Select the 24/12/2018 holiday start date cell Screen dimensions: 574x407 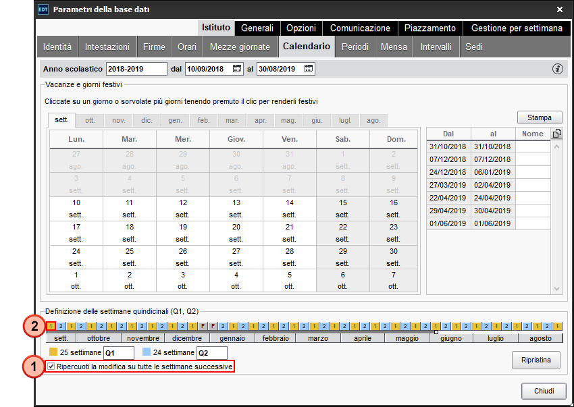[448, 172]
